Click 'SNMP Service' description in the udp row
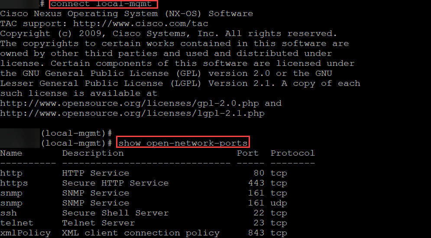431x238 pixels. click(x=96, y=203)
